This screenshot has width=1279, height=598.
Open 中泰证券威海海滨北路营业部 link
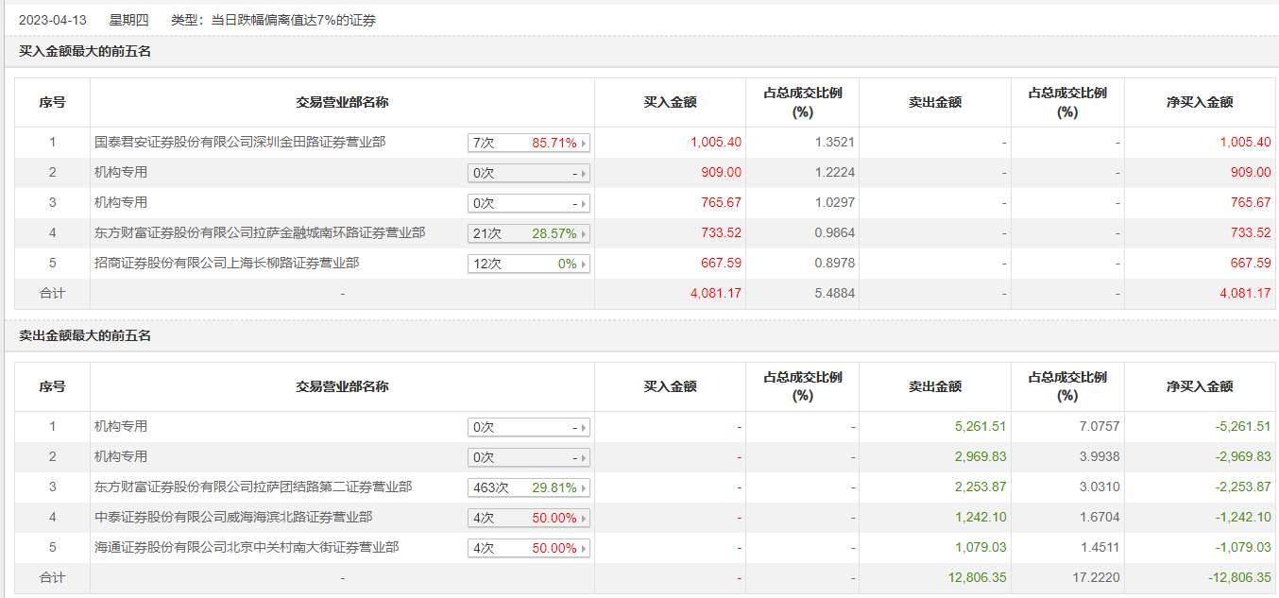(233, 518)
